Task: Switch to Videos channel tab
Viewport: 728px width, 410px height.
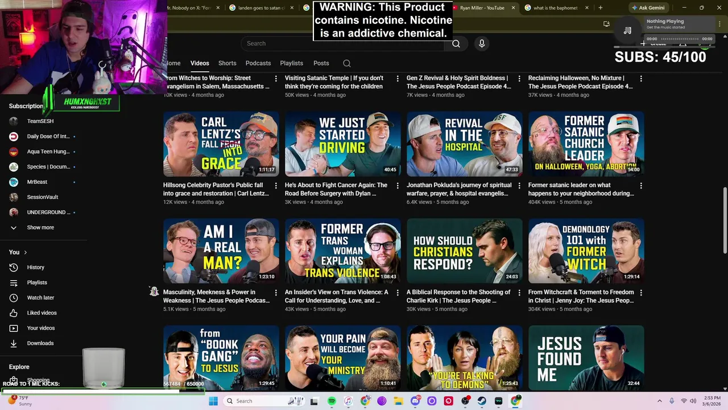Action: (200, 63)
